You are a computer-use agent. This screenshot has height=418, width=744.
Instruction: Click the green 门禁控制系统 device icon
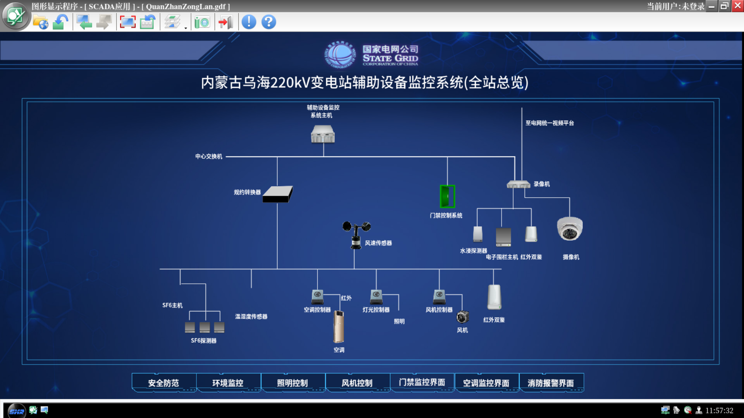(x=447, y=196)
